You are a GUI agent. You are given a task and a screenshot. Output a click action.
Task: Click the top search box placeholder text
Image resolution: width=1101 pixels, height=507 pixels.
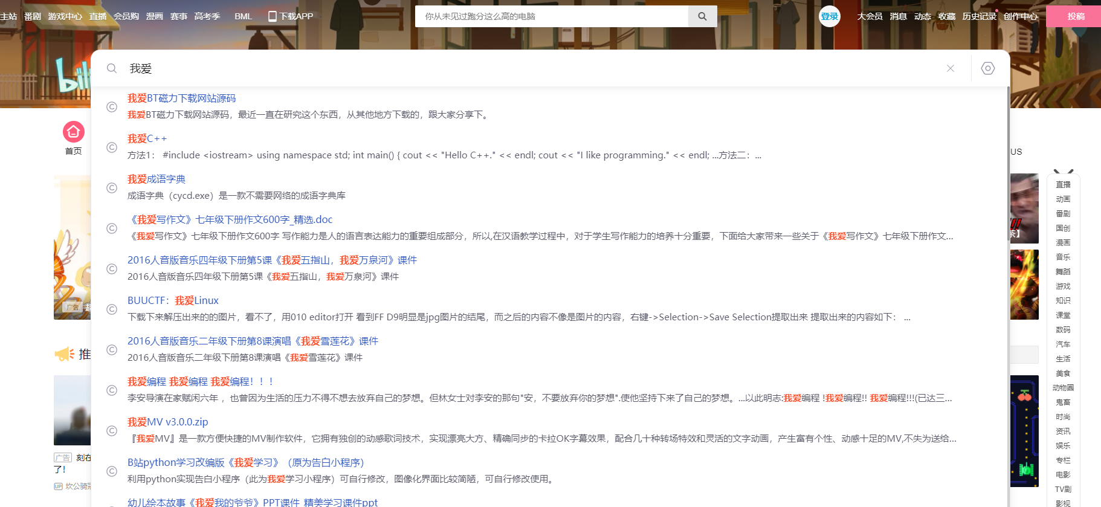pos(480,16)
